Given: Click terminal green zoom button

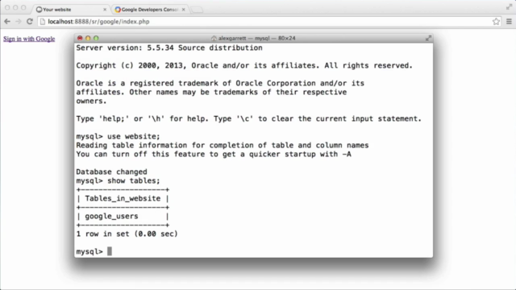Looking at the screenshot, I should click(x=96, y=38).
